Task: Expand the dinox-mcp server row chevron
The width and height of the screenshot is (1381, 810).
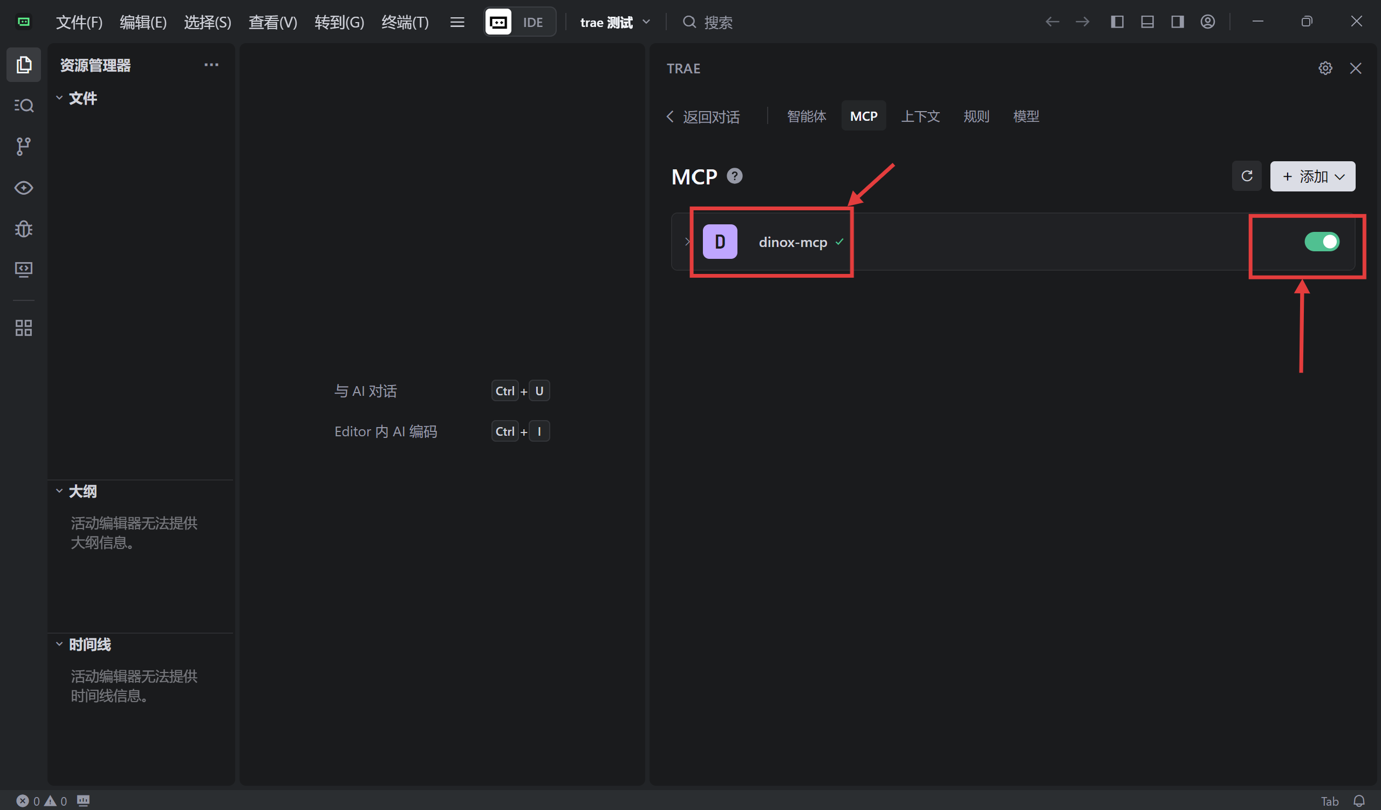Action: pyautogui.click(x=687, y=242)
